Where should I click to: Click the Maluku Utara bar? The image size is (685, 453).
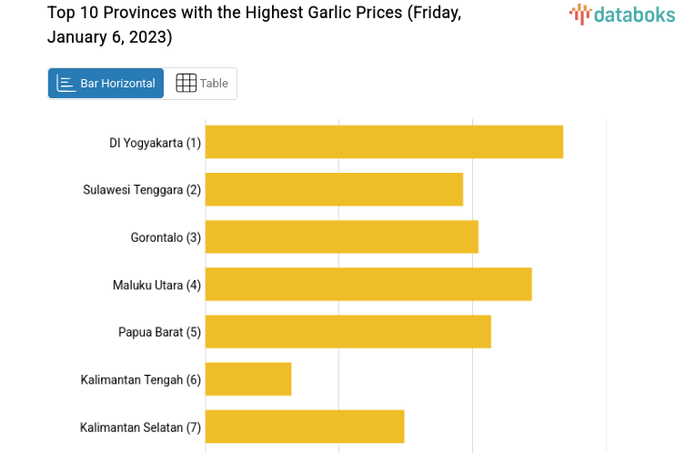(368, 284)
